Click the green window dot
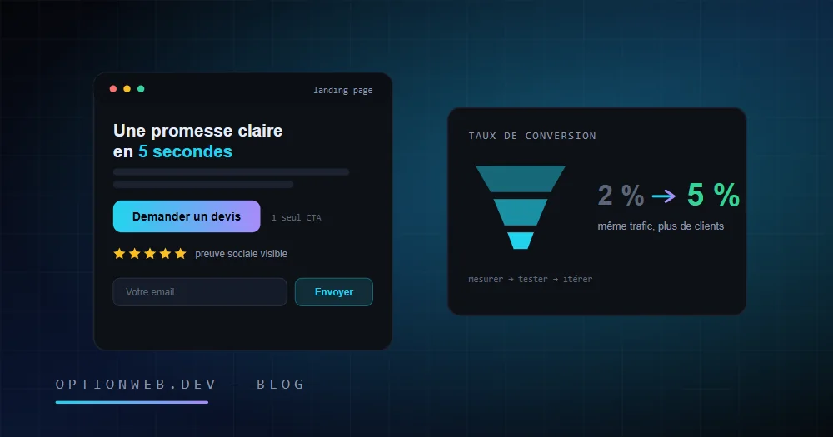Image resolution: width=833 pixels, height=437 pixels. pyautogui.click(x=141, y=89)
